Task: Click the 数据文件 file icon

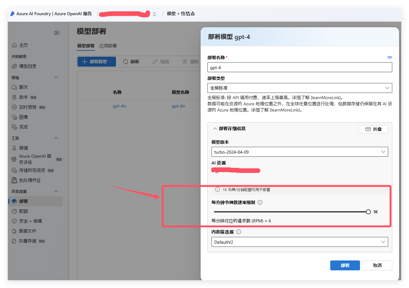Action: pos(14,231)
